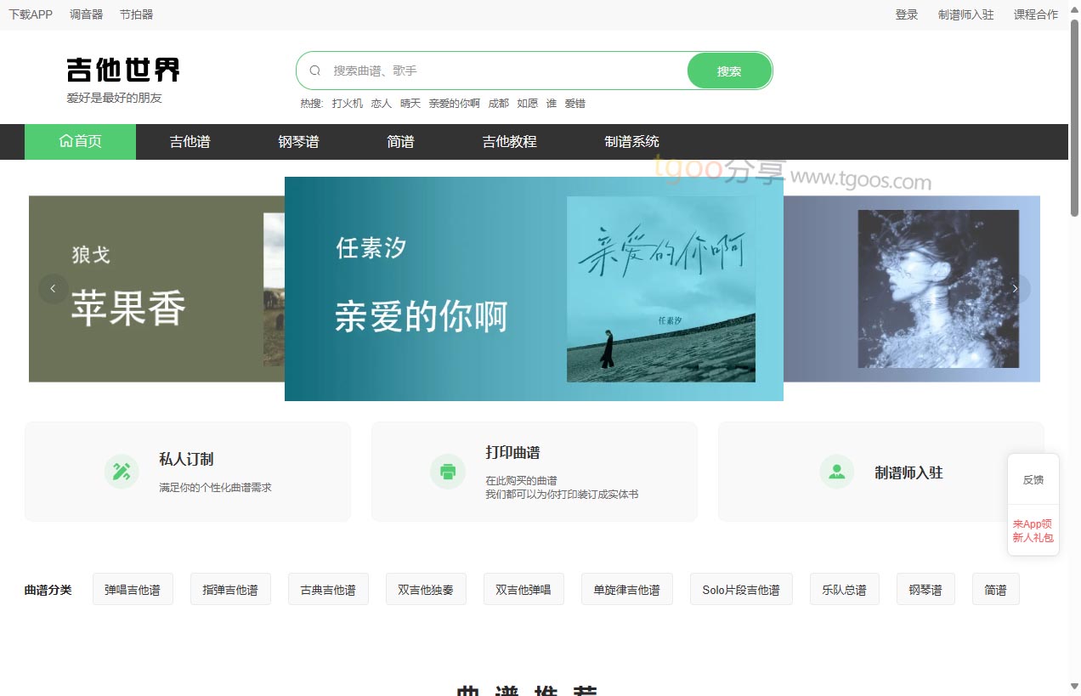Choose the Solo片段吉他谱 category
1081x696 pixels.
tap(740, 590)
